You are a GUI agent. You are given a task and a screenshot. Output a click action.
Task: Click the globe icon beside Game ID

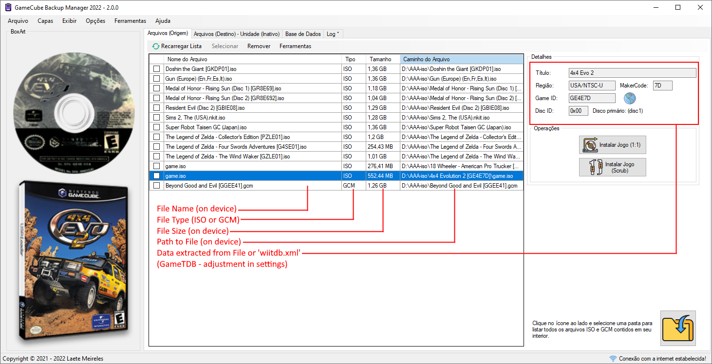coord(630,98)
